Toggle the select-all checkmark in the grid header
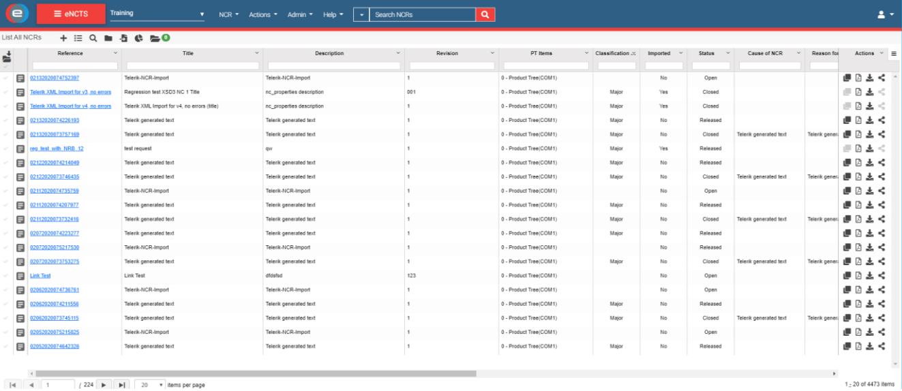 pos(7,66)
